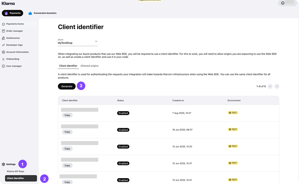Screen dimensions: 299x184
Task: Click the Settings gear icon
Action: 3,164
